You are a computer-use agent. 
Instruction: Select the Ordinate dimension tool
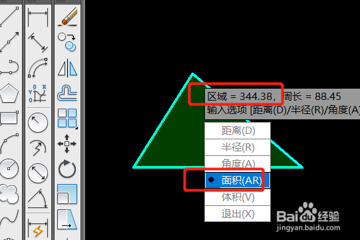38,93
